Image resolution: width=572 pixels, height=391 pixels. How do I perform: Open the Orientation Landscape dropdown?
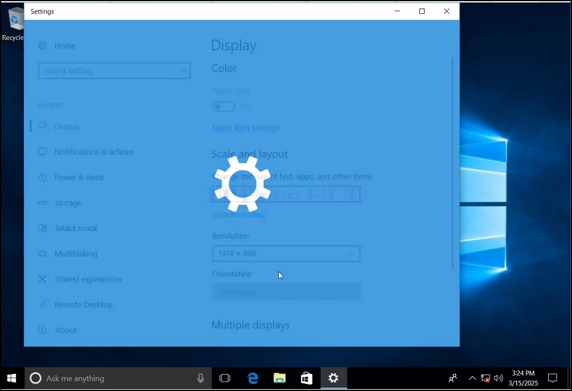(287, 292)
